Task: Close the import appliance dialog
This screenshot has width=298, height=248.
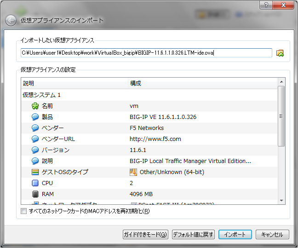Action: 283,5
